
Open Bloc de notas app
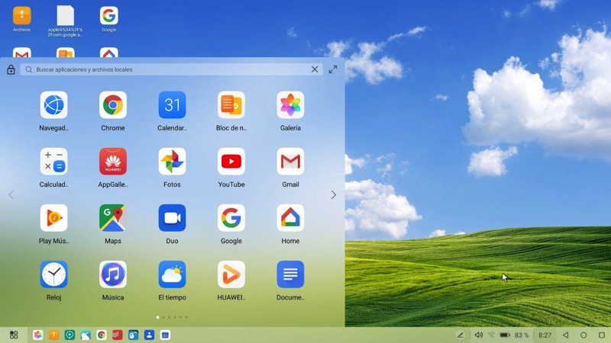pos(231,105)
